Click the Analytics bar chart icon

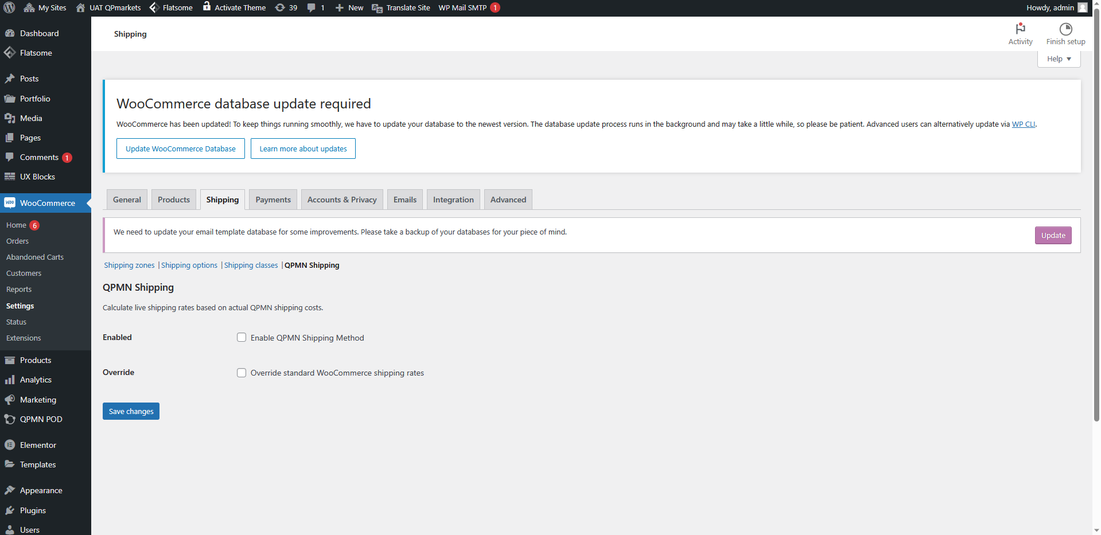tap(10, 380)
